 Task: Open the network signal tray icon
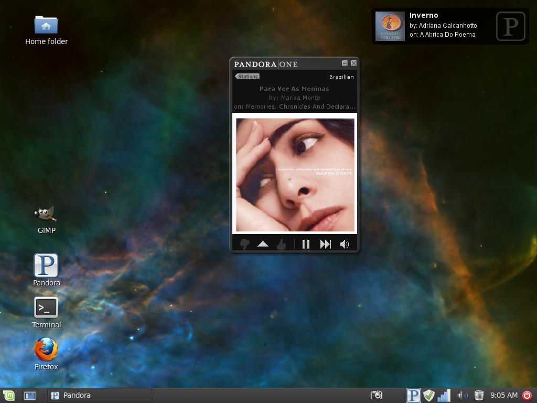pos(444,396)
